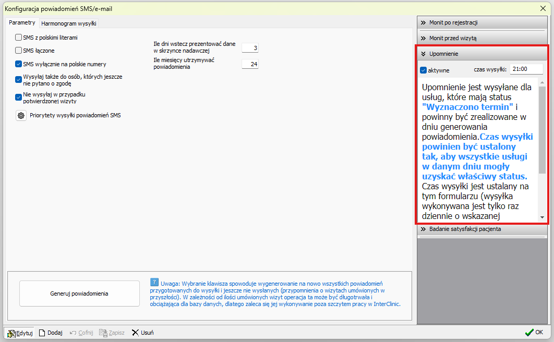Select the Parametry tab
Screen dimensions: 554x342
pos(22,23)
